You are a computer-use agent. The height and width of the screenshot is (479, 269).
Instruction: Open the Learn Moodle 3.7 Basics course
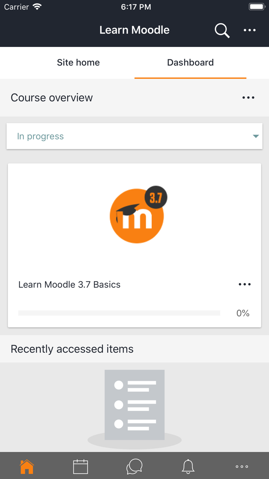(x=69, y=284)
